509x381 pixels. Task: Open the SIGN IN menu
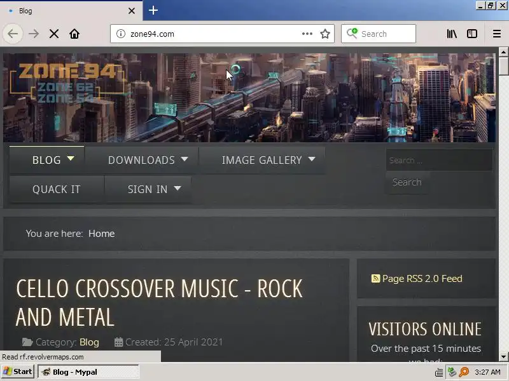[x=148, y=189]
